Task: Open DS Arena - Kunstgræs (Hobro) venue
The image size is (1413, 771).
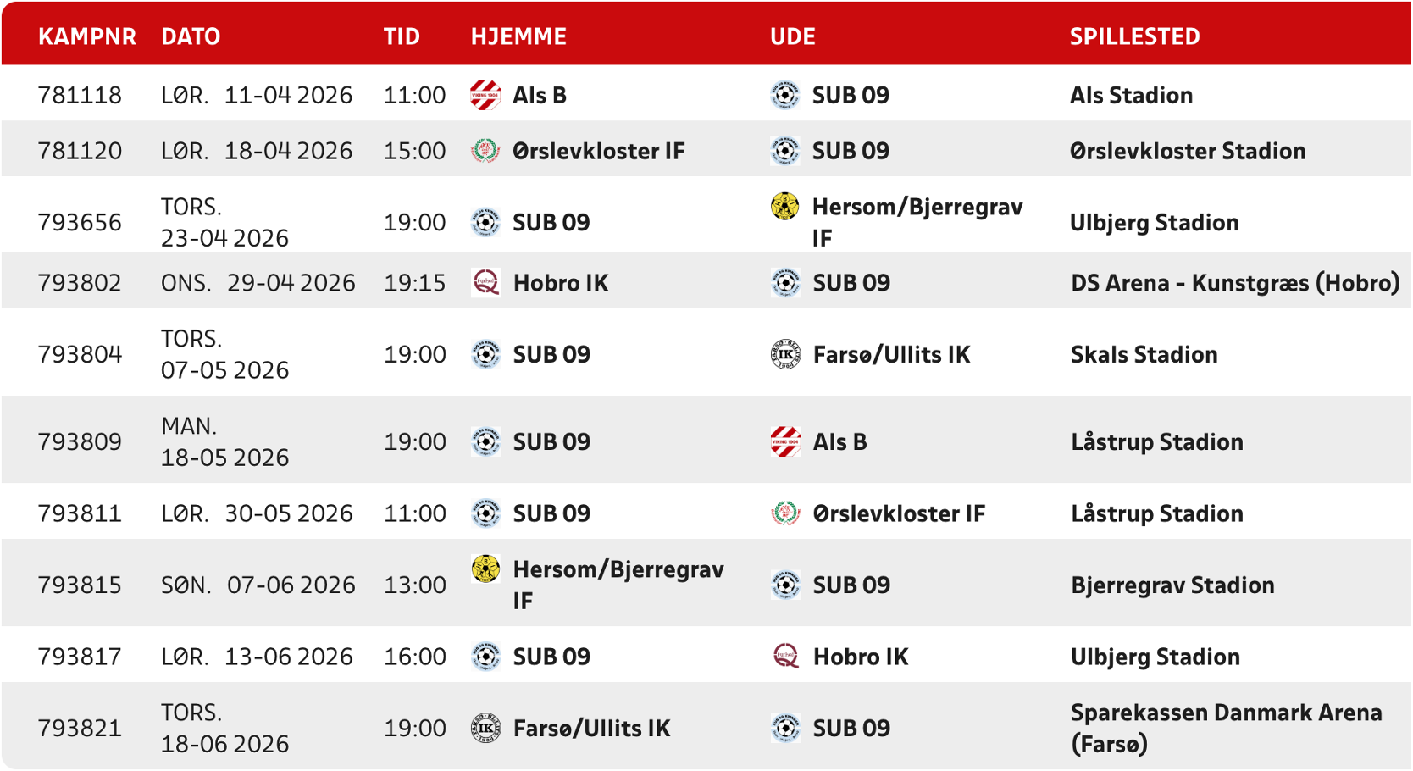Action: pyautogui.click(x=1235, y=283)
